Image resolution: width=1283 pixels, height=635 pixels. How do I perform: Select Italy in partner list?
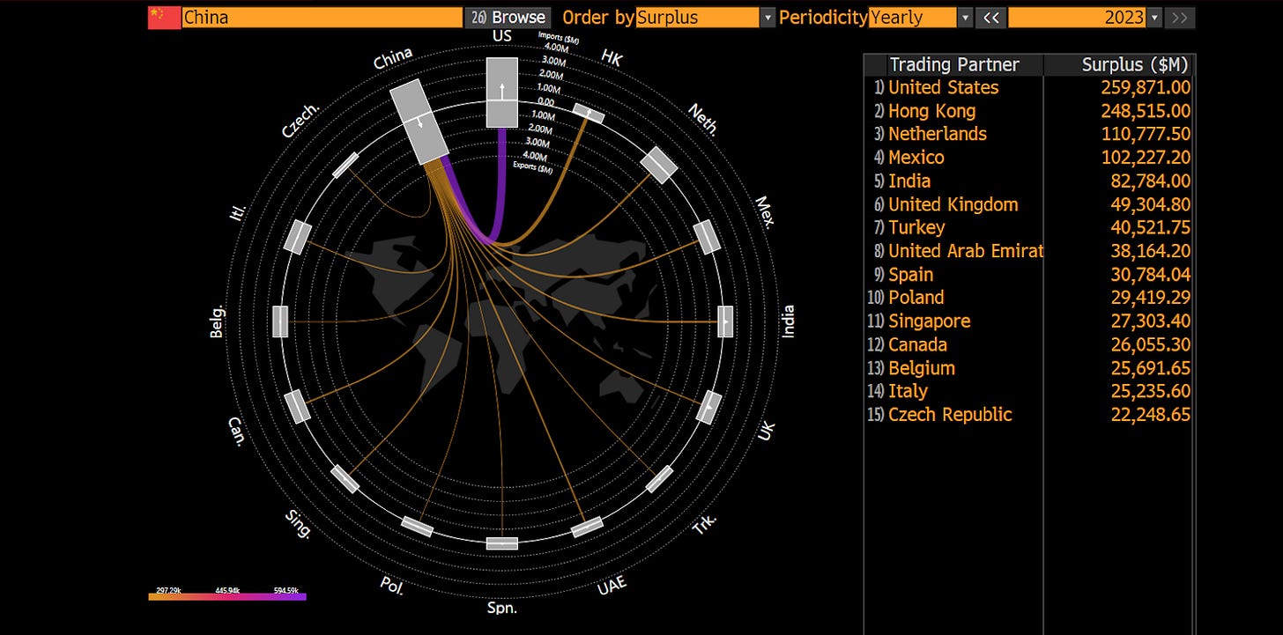point(908,391)
